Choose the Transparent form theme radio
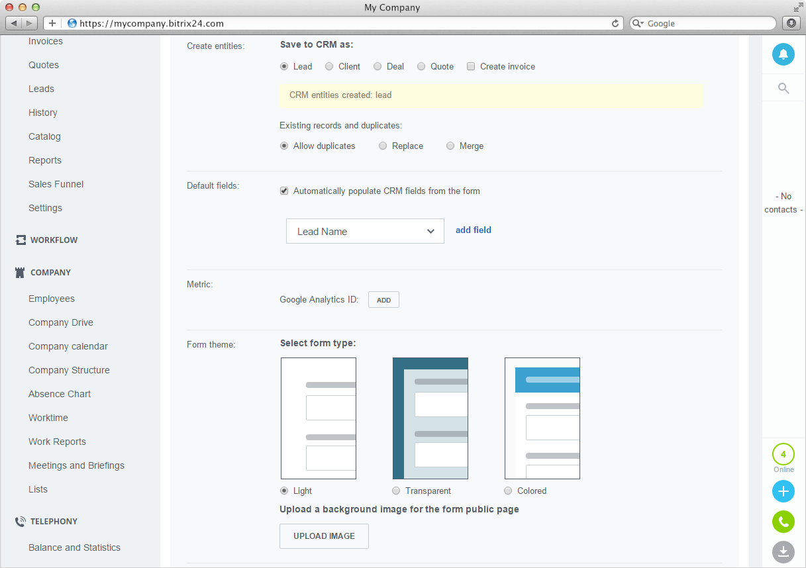 396,491
